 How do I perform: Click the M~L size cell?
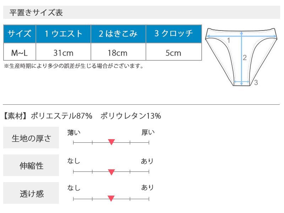[20, 53]
